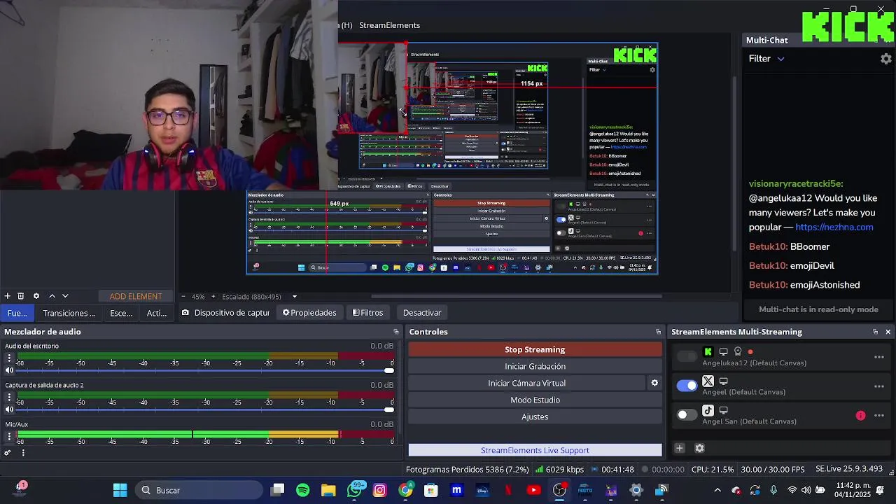Image resolution: width=896 pixels, height=504 pixels.
Task: Open Spotify from taskbar
Action: pyautogui.click(x=302, y=490)
